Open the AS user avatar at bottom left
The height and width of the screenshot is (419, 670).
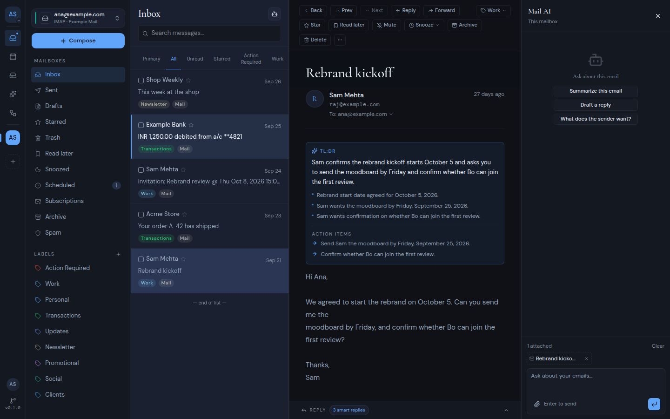[x=13, y=384]
